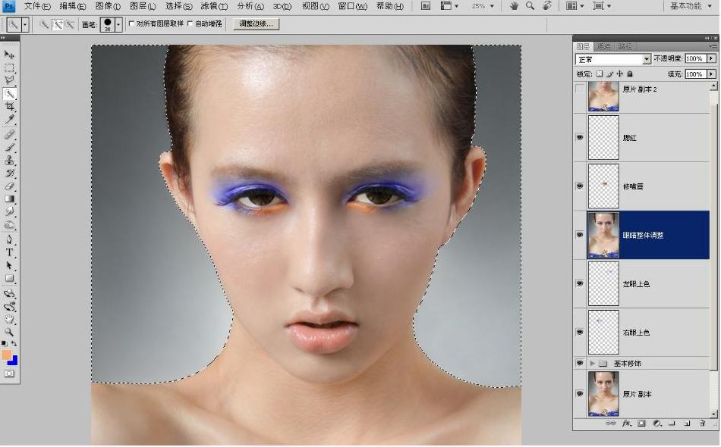Open the 滤镜 menu
The image size is (721, 447).
coord(214,6)
